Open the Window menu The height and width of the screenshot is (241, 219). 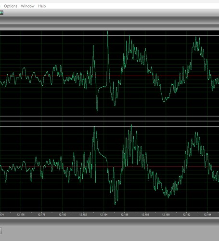tap(27, 6)
